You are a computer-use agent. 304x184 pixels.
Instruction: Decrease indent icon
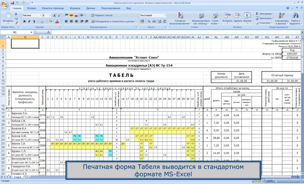click(x=82, y=21)
